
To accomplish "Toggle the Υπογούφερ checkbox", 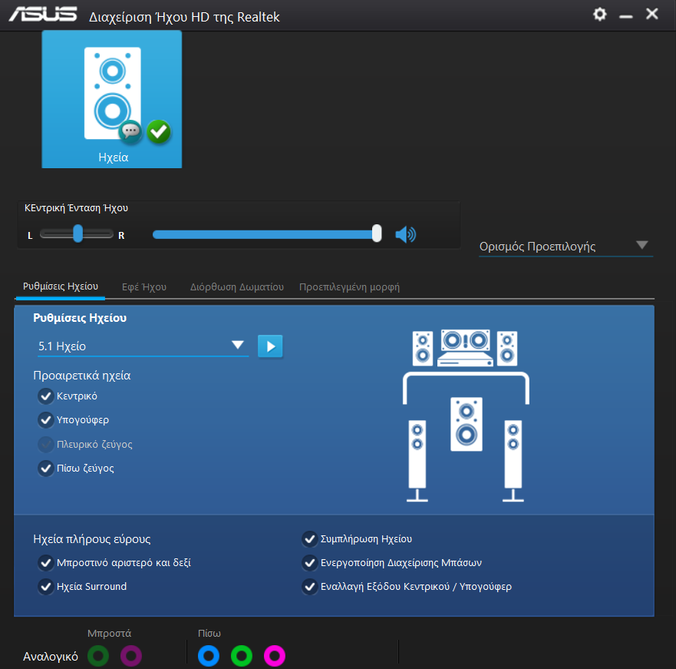I will tap(46, 420).
